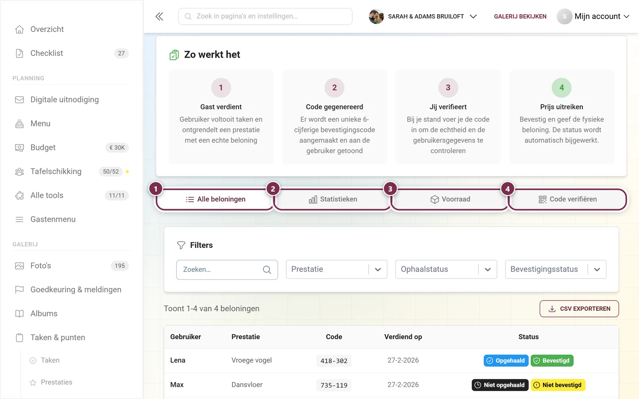Click the Alle tools puzzle icon
This screenshot has width=639, height=399.
(20, 196)
